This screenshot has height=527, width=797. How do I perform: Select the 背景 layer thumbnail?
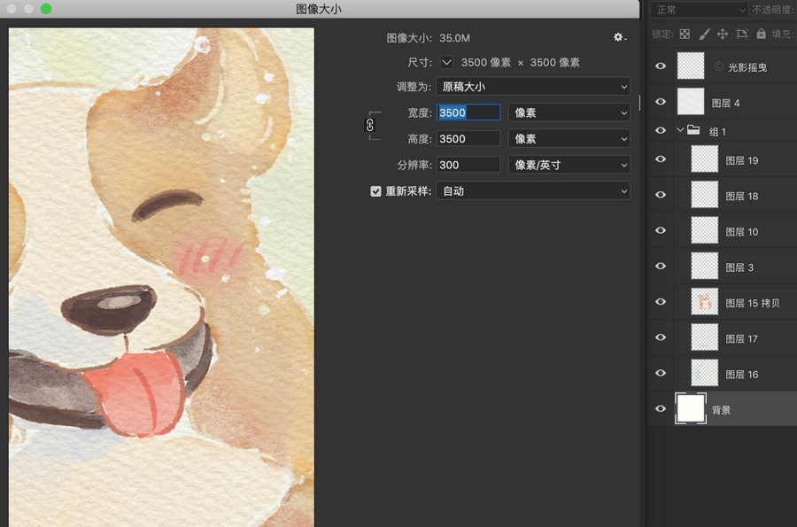pyautogui.click(x=691, y=408)
